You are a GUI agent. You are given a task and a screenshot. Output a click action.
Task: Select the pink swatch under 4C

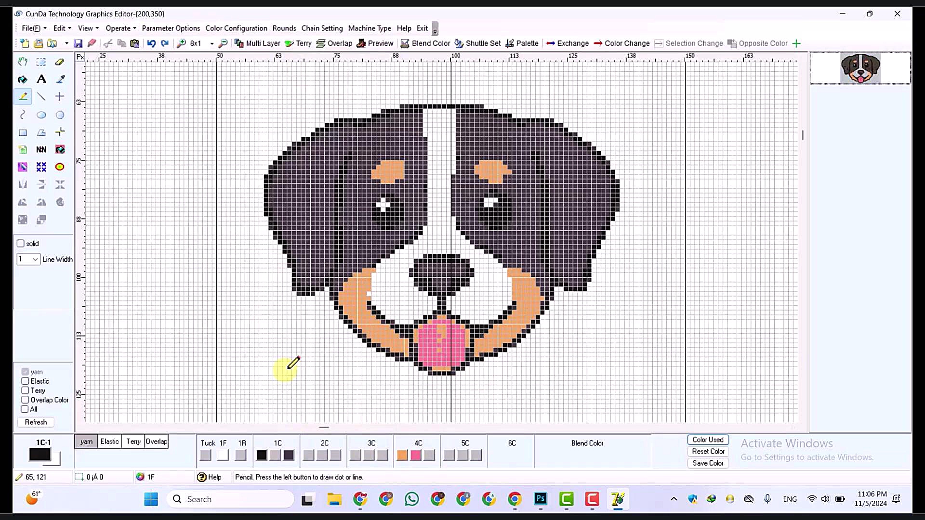(x=416, y=455)
